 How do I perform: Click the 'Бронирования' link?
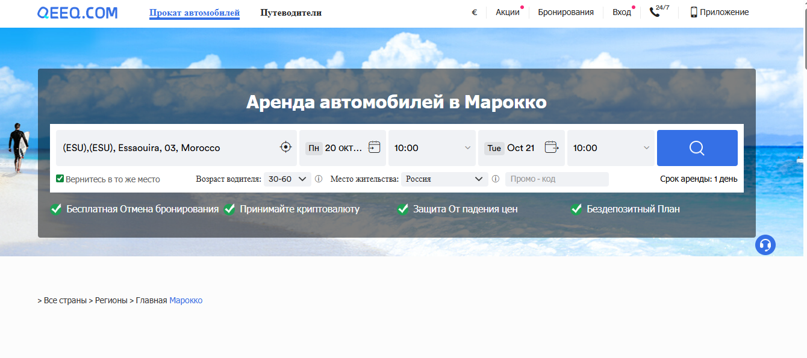(566, 12)
